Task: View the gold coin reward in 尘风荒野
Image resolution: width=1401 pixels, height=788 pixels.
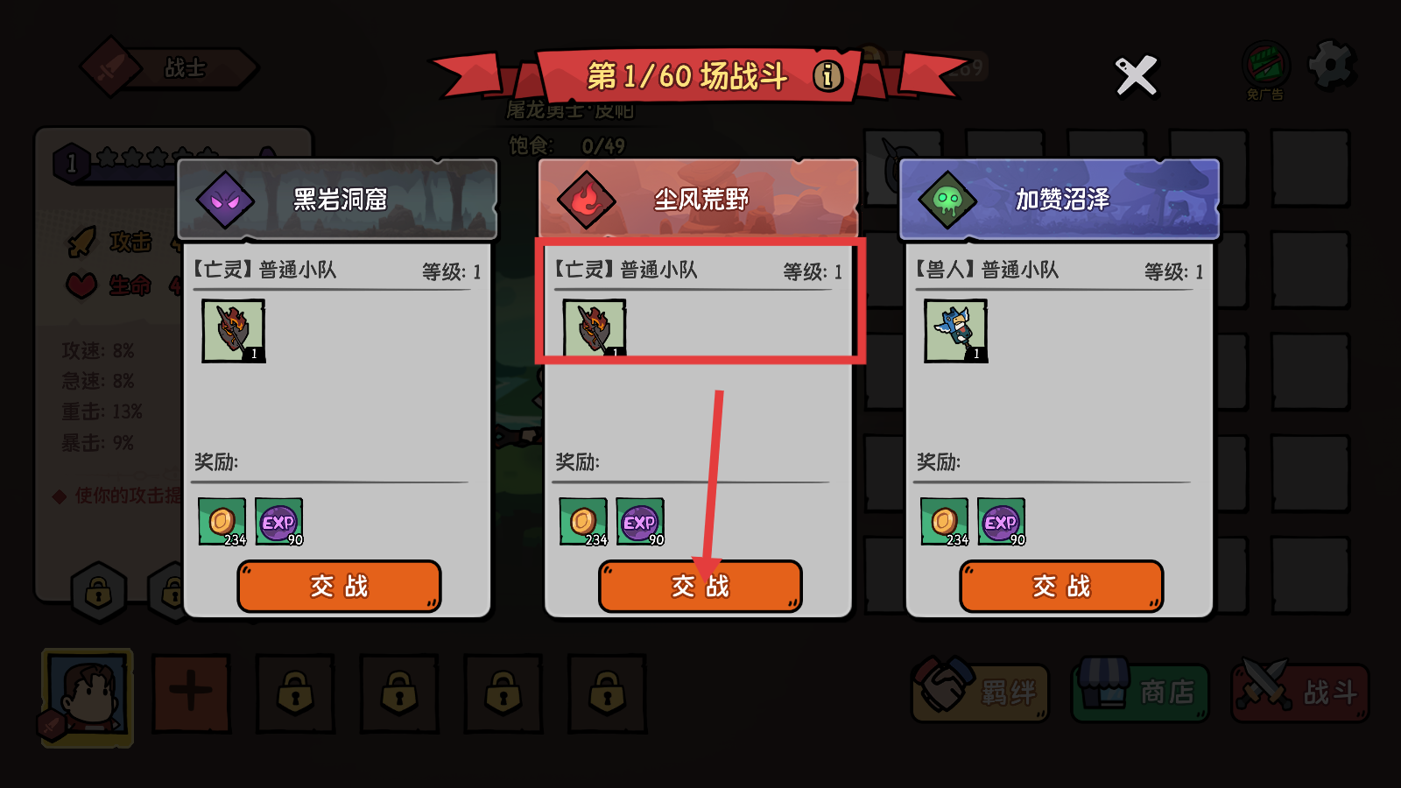Action: click(583, 522)
